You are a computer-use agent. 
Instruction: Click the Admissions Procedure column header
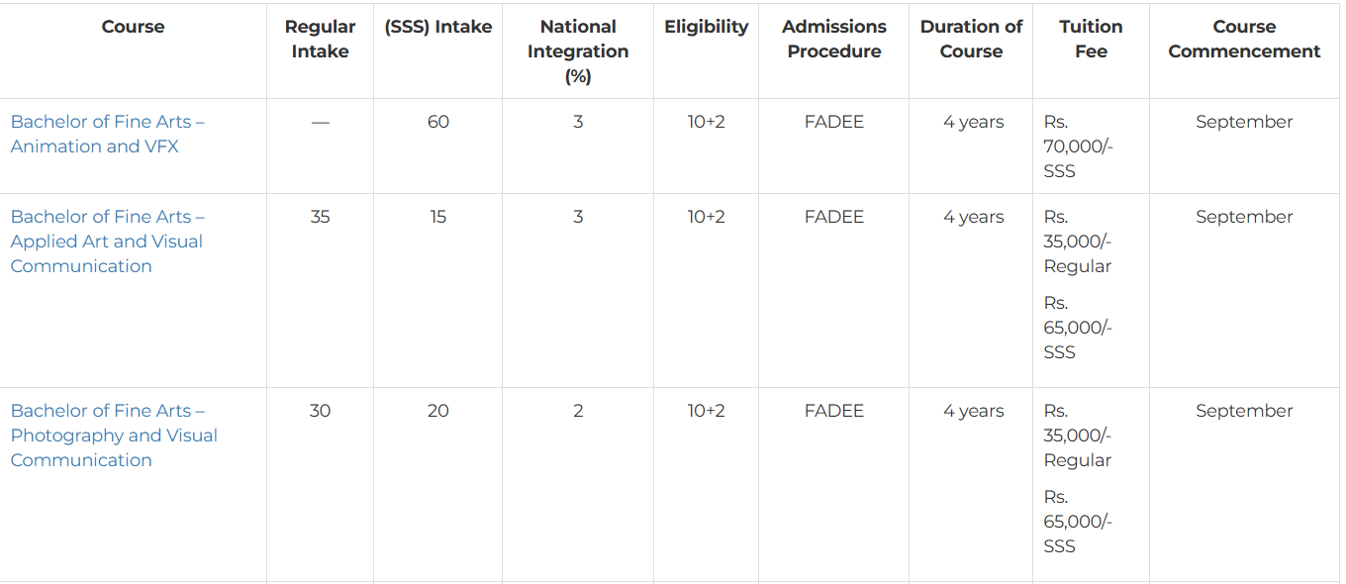[833, 39]
